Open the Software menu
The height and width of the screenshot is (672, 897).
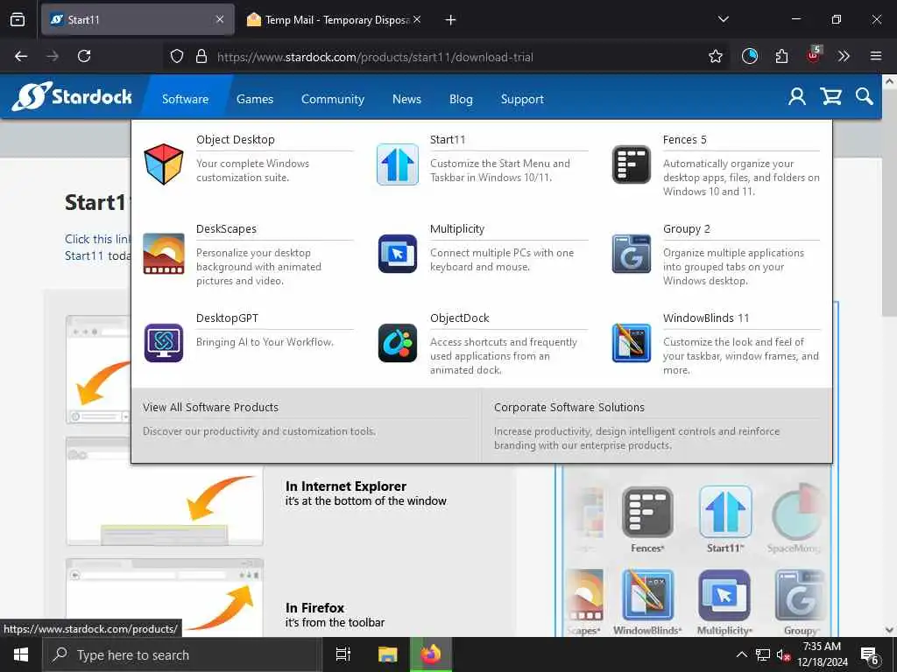pyautogui.click(x=185, y=99)
